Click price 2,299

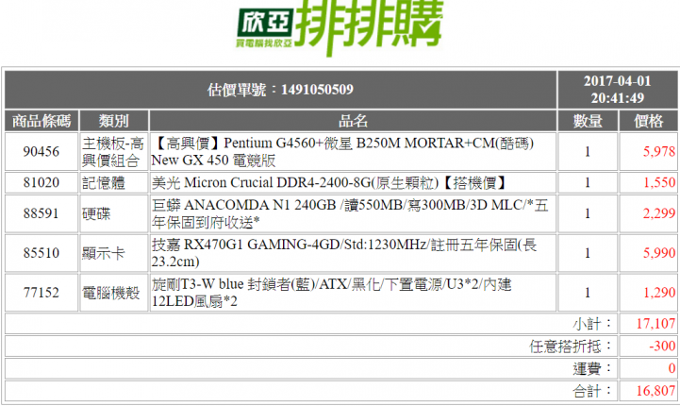coord(658,213)
